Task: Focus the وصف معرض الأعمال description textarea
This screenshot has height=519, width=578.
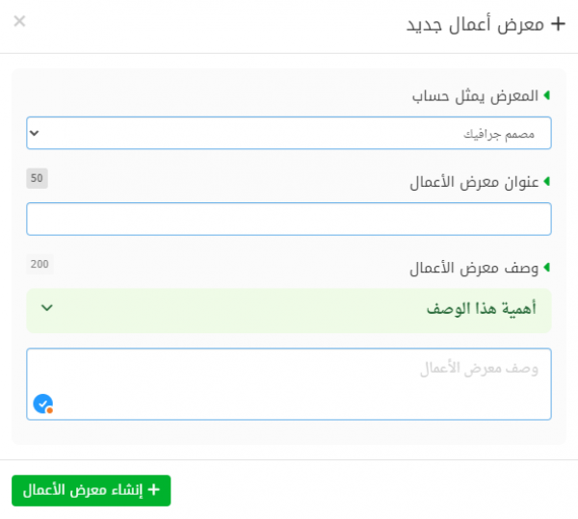Action: (x=289, y=384)
